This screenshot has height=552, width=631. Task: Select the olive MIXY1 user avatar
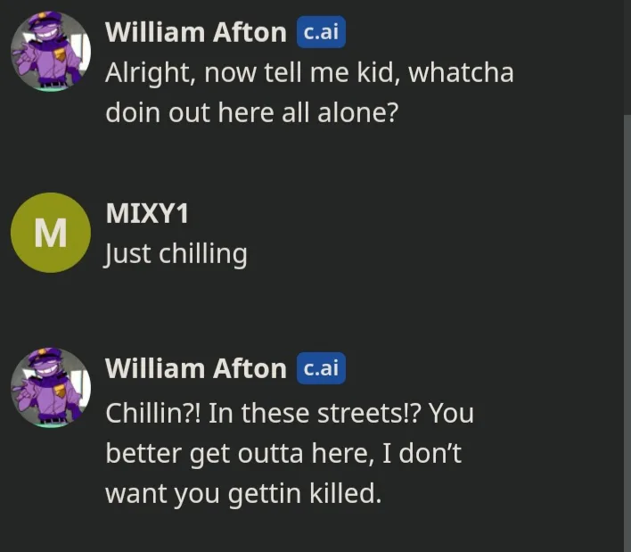tap(51, 233)
